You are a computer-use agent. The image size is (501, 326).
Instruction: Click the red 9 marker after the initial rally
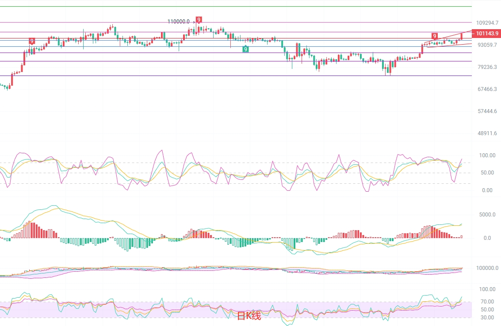click(32, 41)
